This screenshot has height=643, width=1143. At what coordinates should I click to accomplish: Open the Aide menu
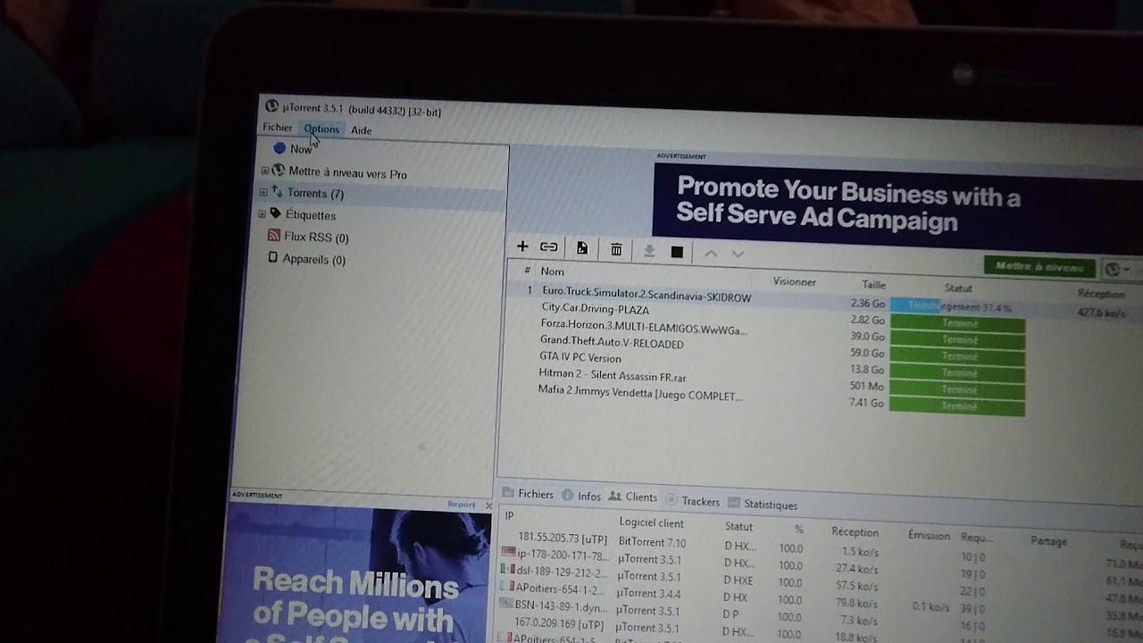point(361,130)
